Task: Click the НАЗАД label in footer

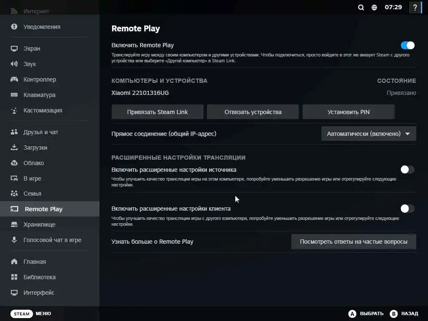Action: click(410, 313)
